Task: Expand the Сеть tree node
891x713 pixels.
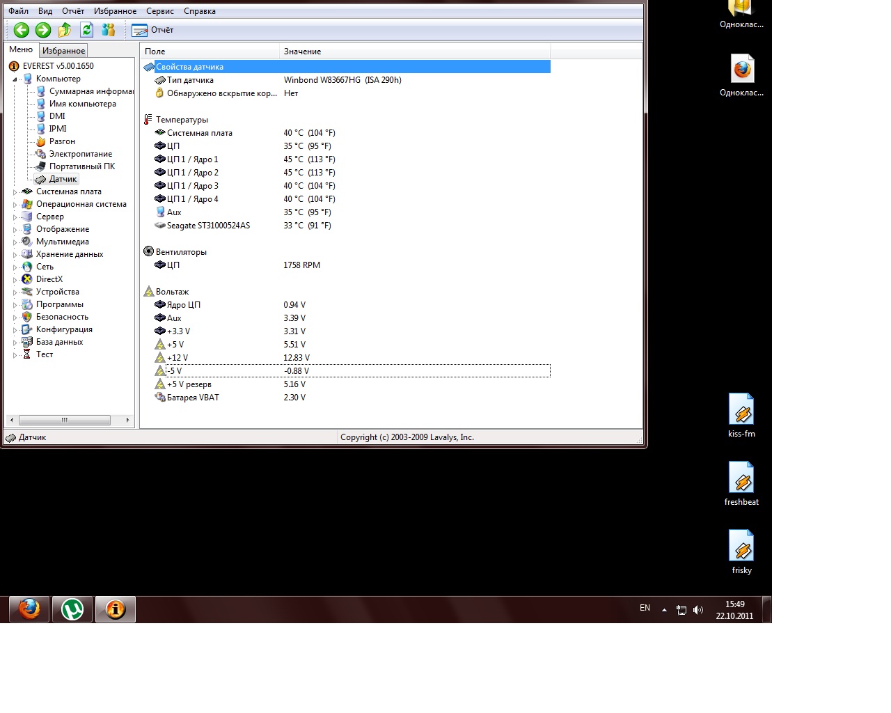Action: pyautogui.click(x=15, y=267)
